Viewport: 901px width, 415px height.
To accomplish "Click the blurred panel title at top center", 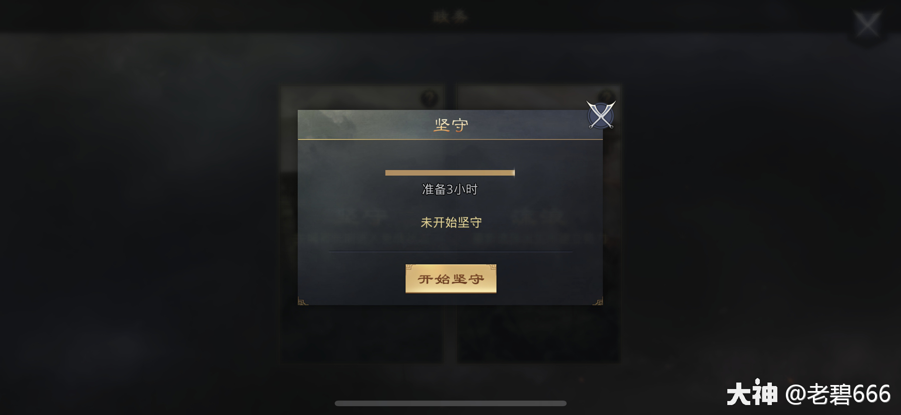I will click(450, 16).
